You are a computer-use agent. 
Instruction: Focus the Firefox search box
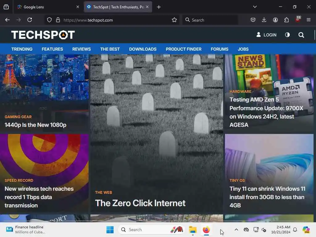click(210, 20)
